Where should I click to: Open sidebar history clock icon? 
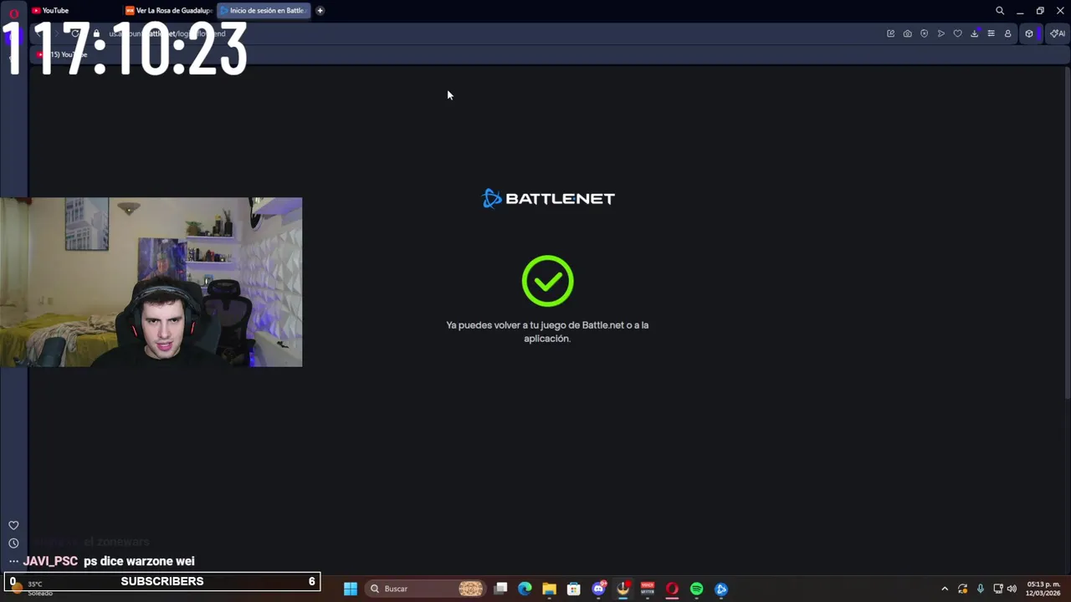click(13, 543)
